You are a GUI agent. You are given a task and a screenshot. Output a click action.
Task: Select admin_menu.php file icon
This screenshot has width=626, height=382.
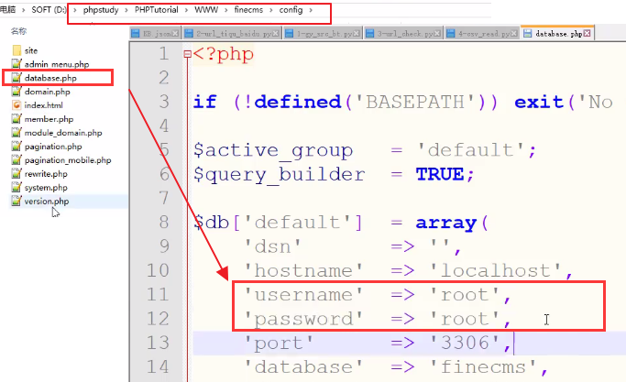tap(16, 65)
